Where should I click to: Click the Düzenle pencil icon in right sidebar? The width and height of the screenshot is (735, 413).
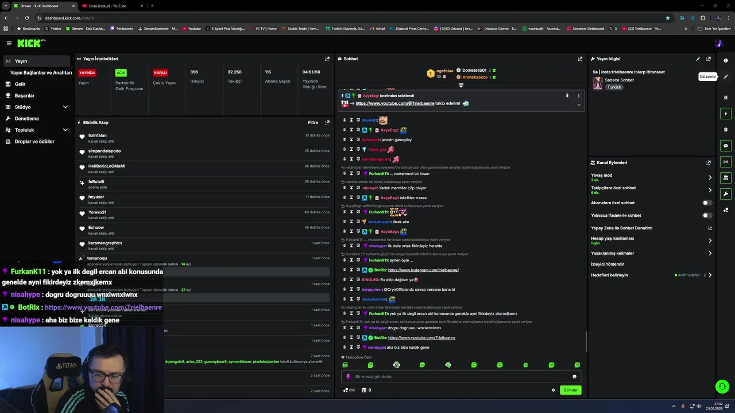point(726,76)
